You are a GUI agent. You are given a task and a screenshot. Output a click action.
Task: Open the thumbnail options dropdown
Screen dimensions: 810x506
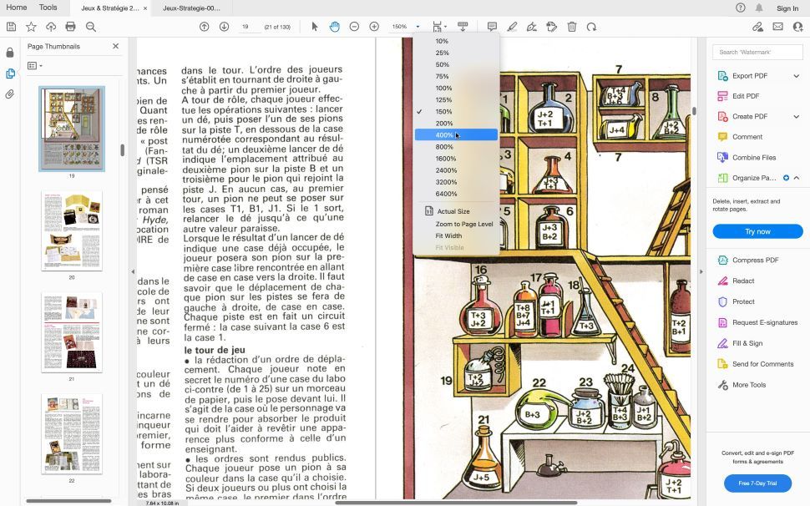(32, 65)
